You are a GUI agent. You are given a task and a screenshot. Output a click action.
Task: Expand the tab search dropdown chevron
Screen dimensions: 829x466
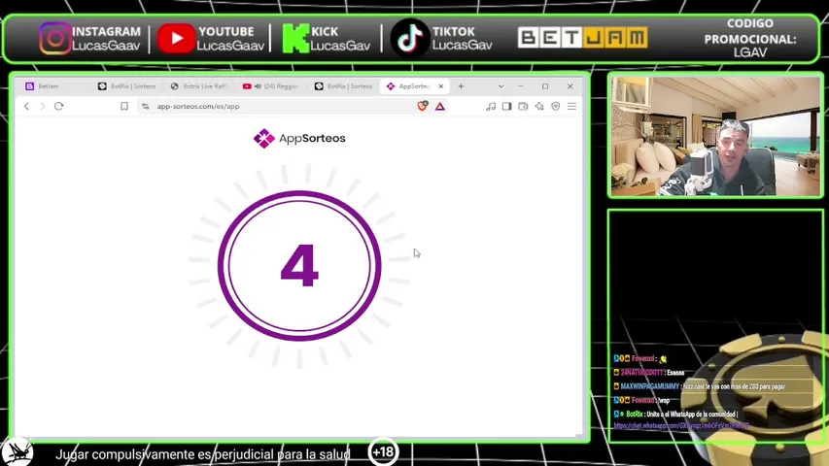pyautogui.click(x=501, y=86)
